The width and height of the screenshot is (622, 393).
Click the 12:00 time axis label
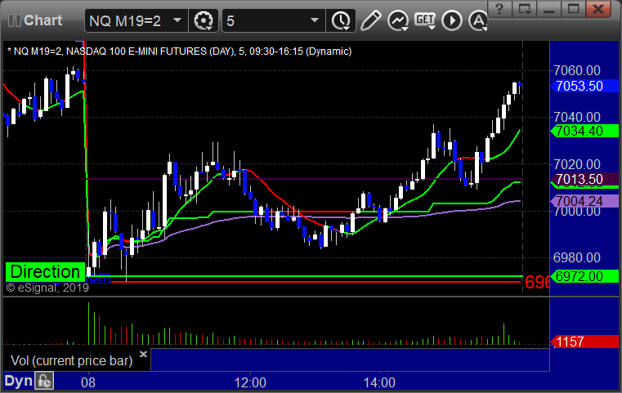[250, 382]
